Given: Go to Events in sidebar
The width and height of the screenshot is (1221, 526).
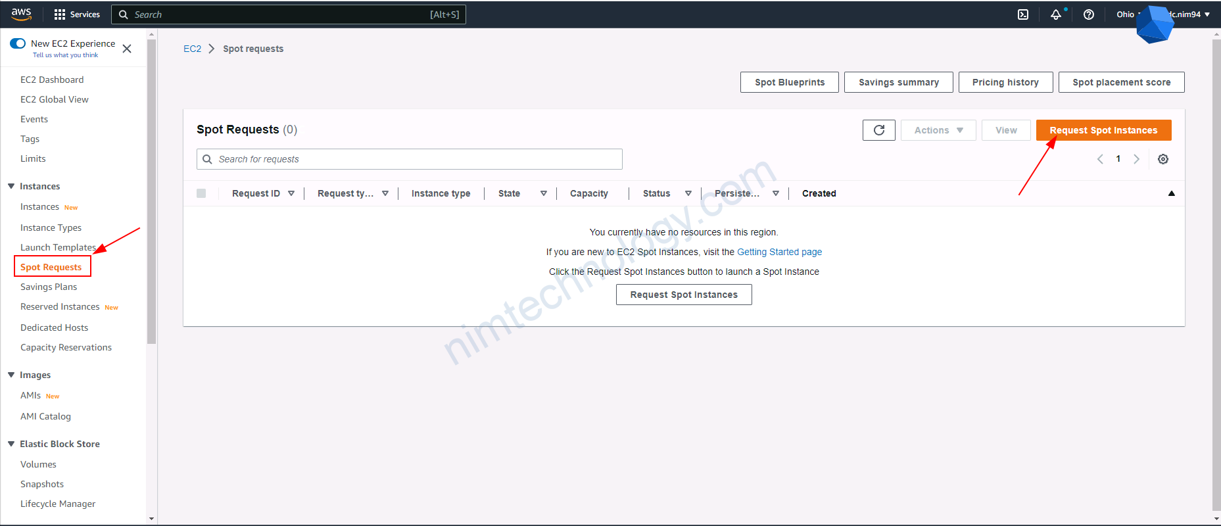Looking at the screenshot, I should pyautogui.click(x=34, y=119).
